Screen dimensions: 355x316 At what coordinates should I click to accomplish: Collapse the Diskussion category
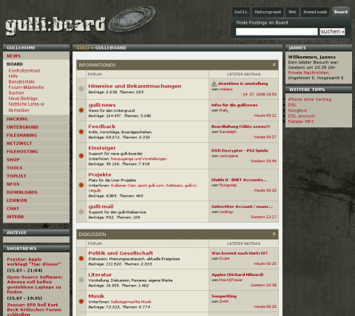click(274, 234)
